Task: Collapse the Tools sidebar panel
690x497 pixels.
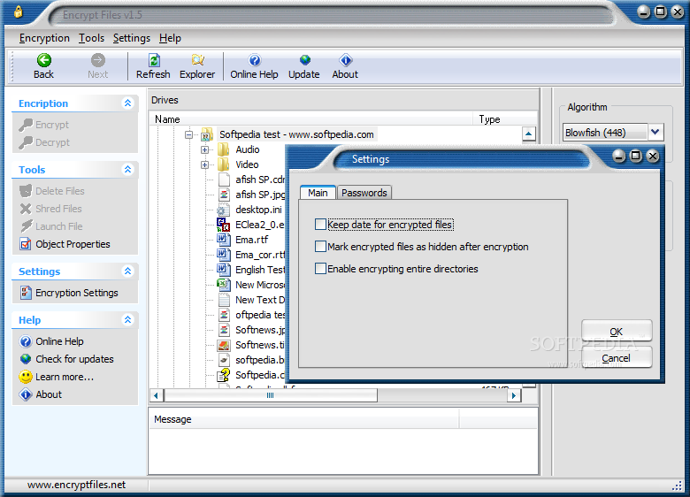Action: tap(127, 169)
